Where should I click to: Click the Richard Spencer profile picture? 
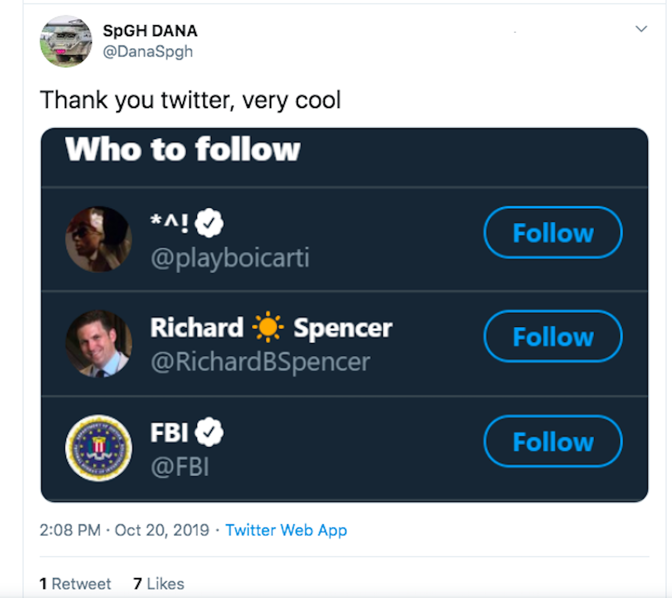tap(99, 344)
